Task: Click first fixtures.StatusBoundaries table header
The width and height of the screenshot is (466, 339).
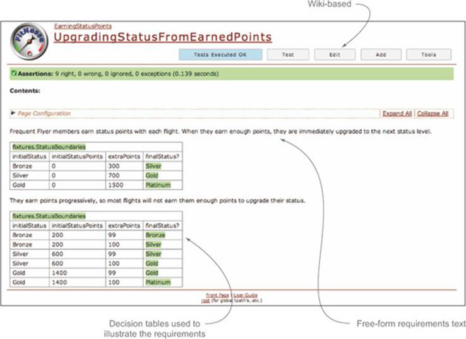Action: pyautogui.click(x=49, y=146)
